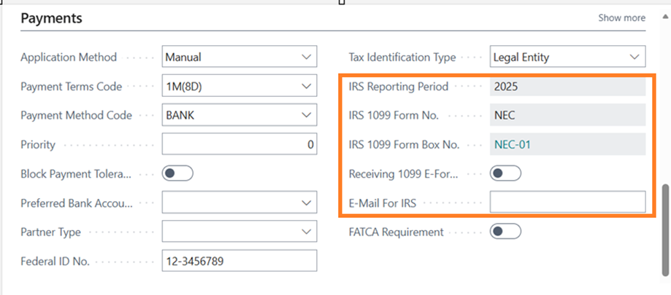Toggle the Block Payment Tolerance switch
The image size is (671, 295).
[177, 173]
